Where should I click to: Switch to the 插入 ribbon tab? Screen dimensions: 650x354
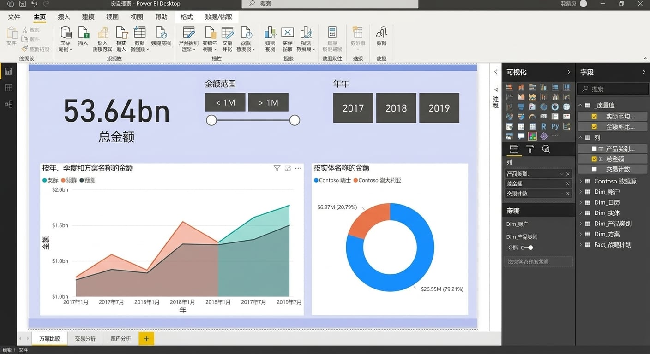64,17
